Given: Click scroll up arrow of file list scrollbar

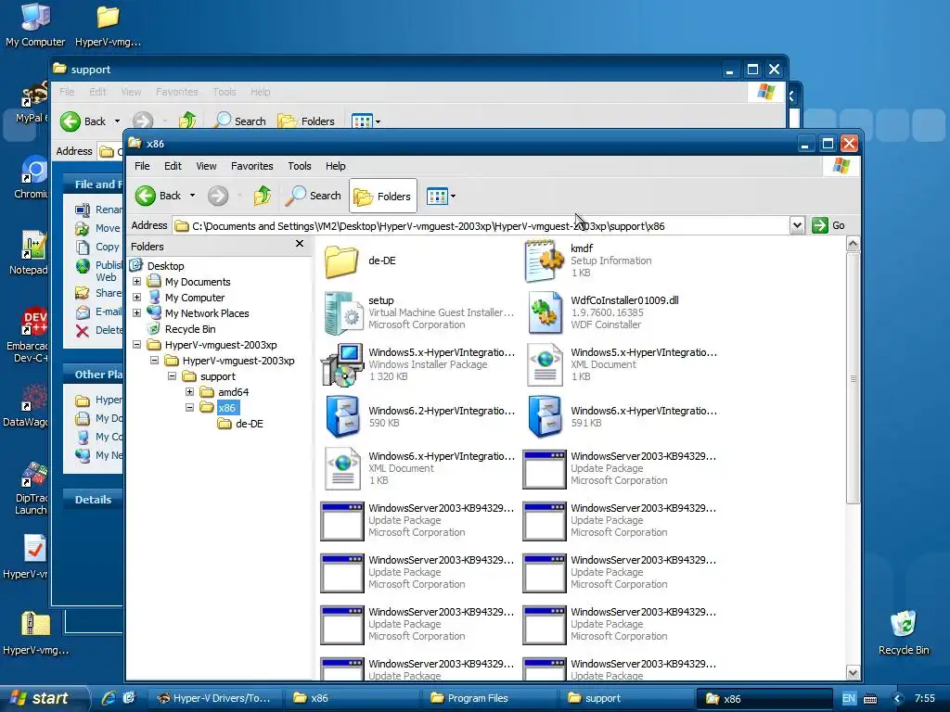Looking at the screenshot, I should (x=854, y=244).
